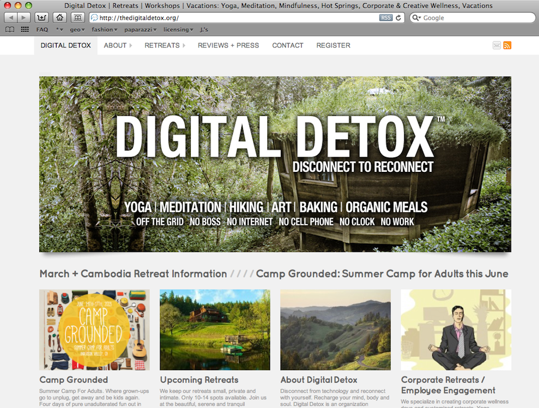Reload the page with the refresh icon
The height and width of the screenshot is (408, 539).
(398, 18)
